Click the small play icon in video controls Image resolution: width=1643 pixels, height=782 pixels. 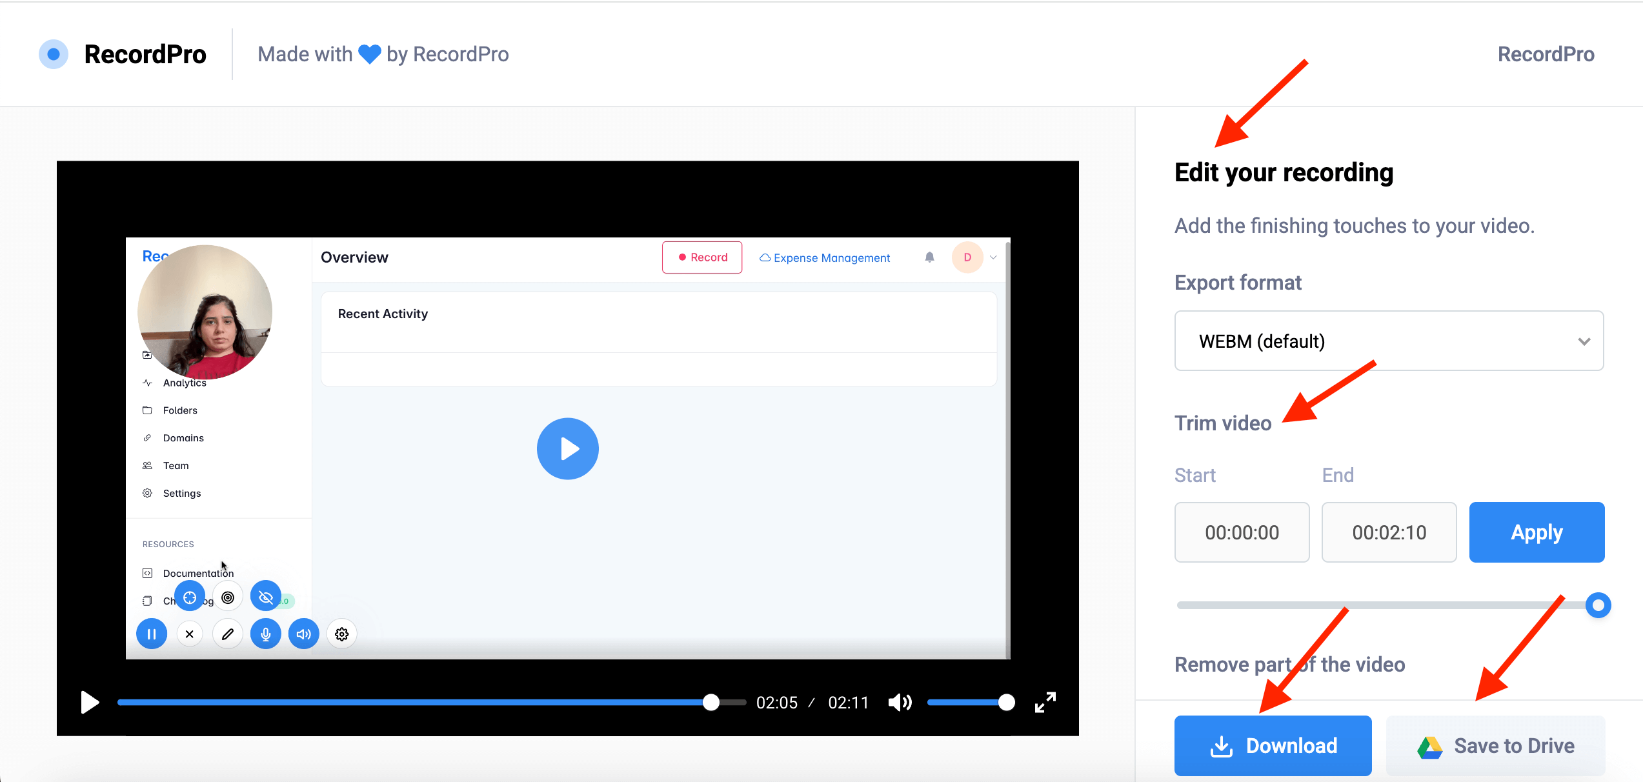click(x=90, y=702)
